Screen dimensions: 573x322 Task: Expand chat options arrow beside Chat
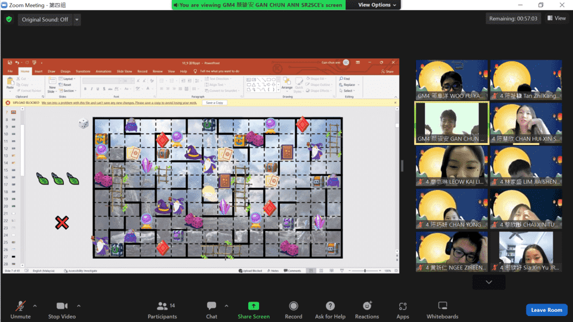click(226, 306)
